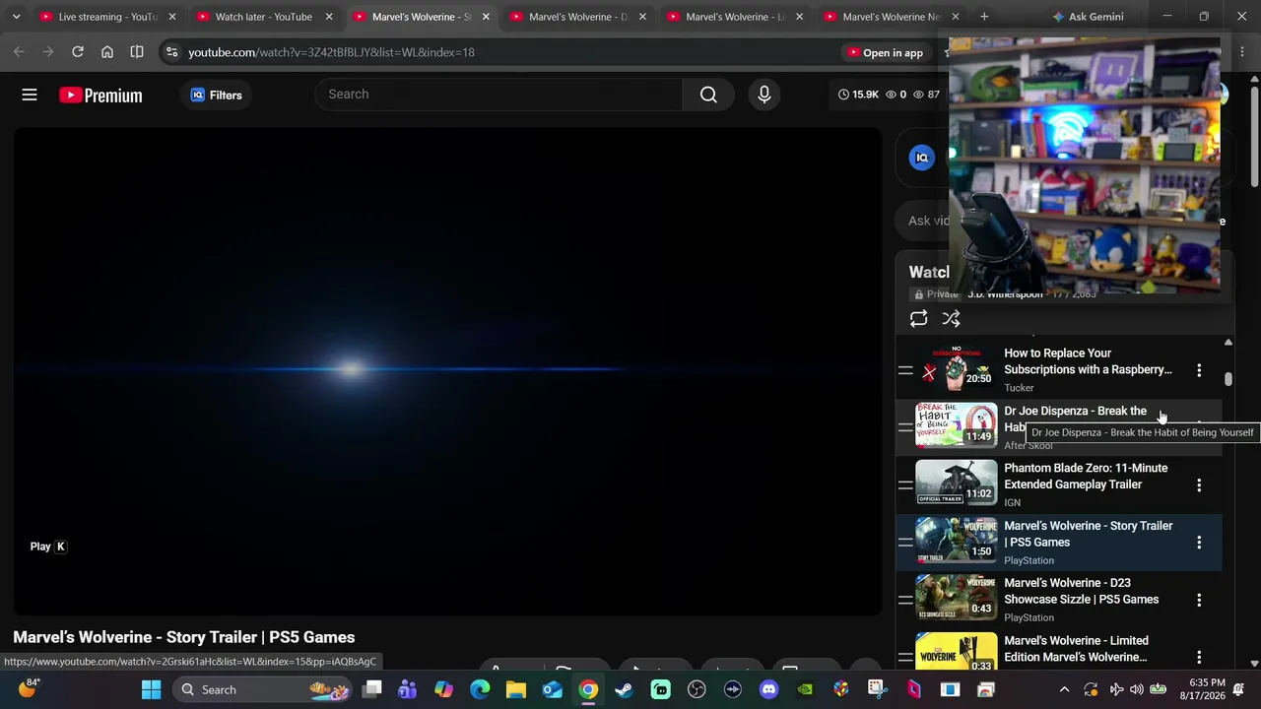Screen dimensions: 1261x709
Task: Click the browser back arrow
Action: (x=19, y=52)
